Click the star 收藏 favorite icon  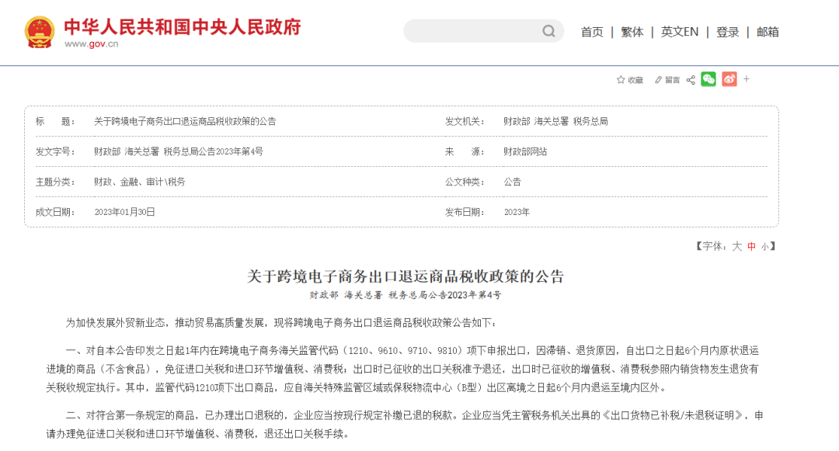point(621,80)
